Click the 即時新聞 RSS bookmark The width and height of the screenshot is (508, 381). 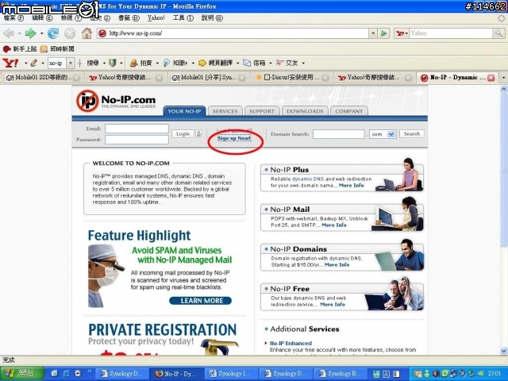coord(57,49)
